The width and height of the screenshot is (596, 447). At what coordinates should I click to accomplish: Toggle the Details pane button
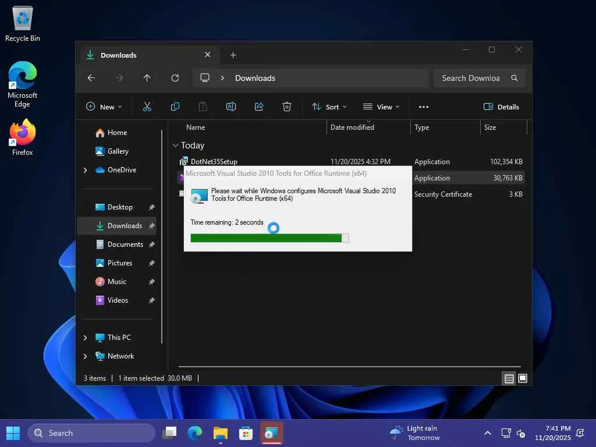coord(501,107)
